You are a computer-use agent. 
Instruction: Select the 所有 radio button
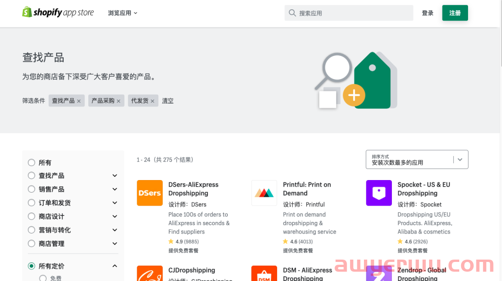coord(32,163)
